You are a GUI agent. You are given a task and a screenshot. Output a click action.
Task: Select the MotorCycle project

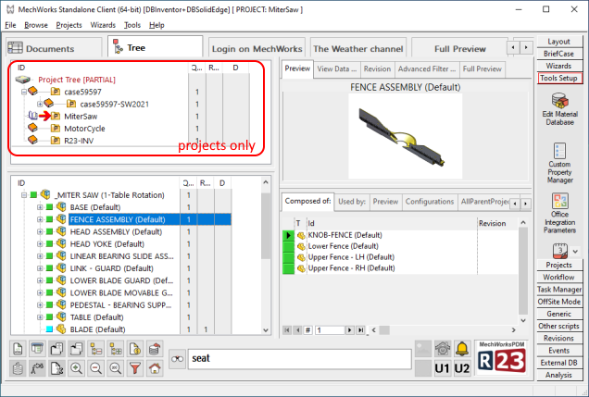(x=84, y=129)
